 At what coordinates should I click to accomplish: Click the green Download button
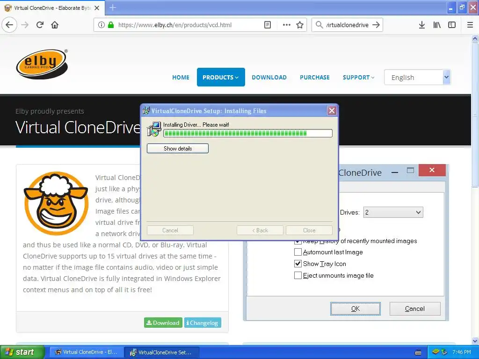tap(163, 323)
